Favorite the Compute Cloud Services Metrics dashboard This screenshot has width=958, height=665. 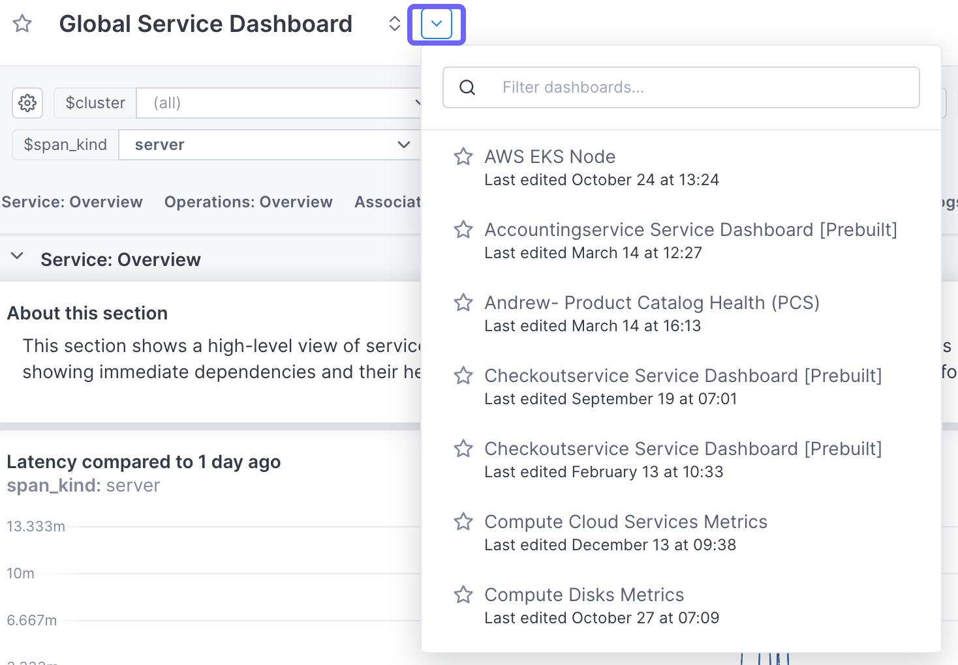point(463,522)
